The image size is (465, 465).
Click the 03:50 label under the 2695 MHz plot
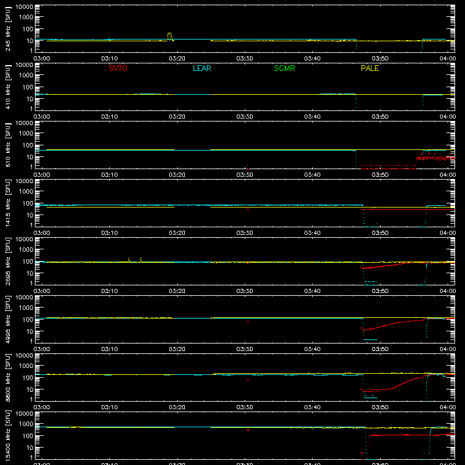click(380, 291)
